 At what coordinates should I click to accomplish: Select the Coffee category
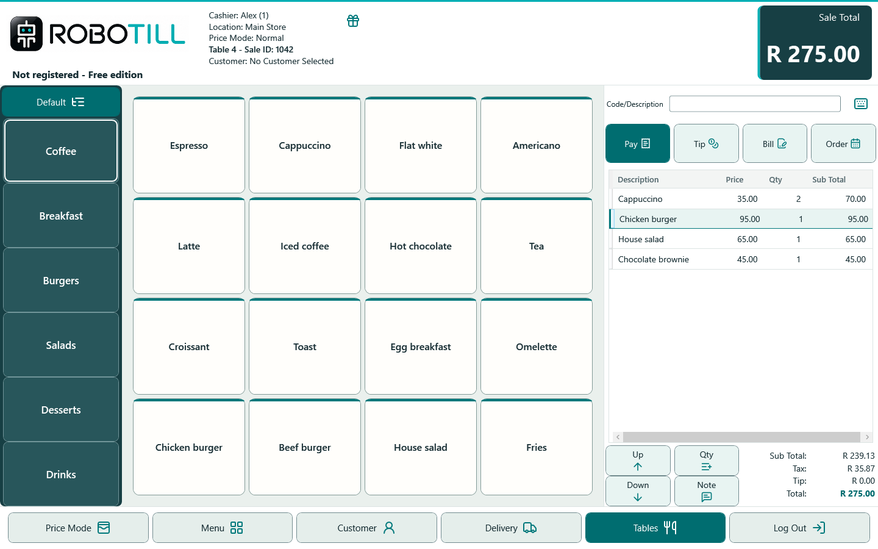(61, 151)
